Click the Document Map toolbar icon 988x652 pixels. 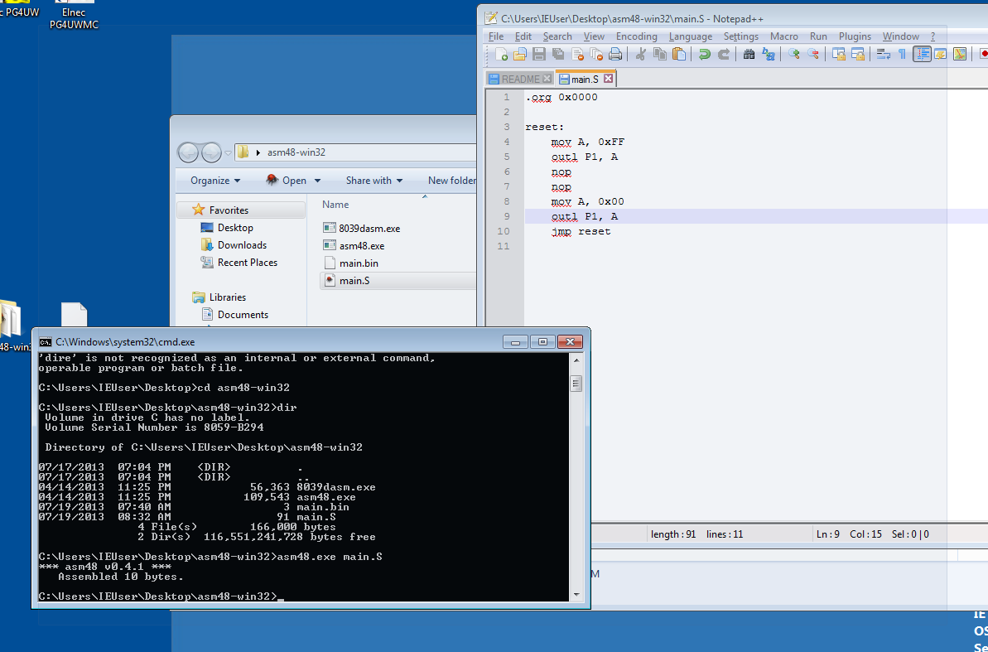pos(960,55)
